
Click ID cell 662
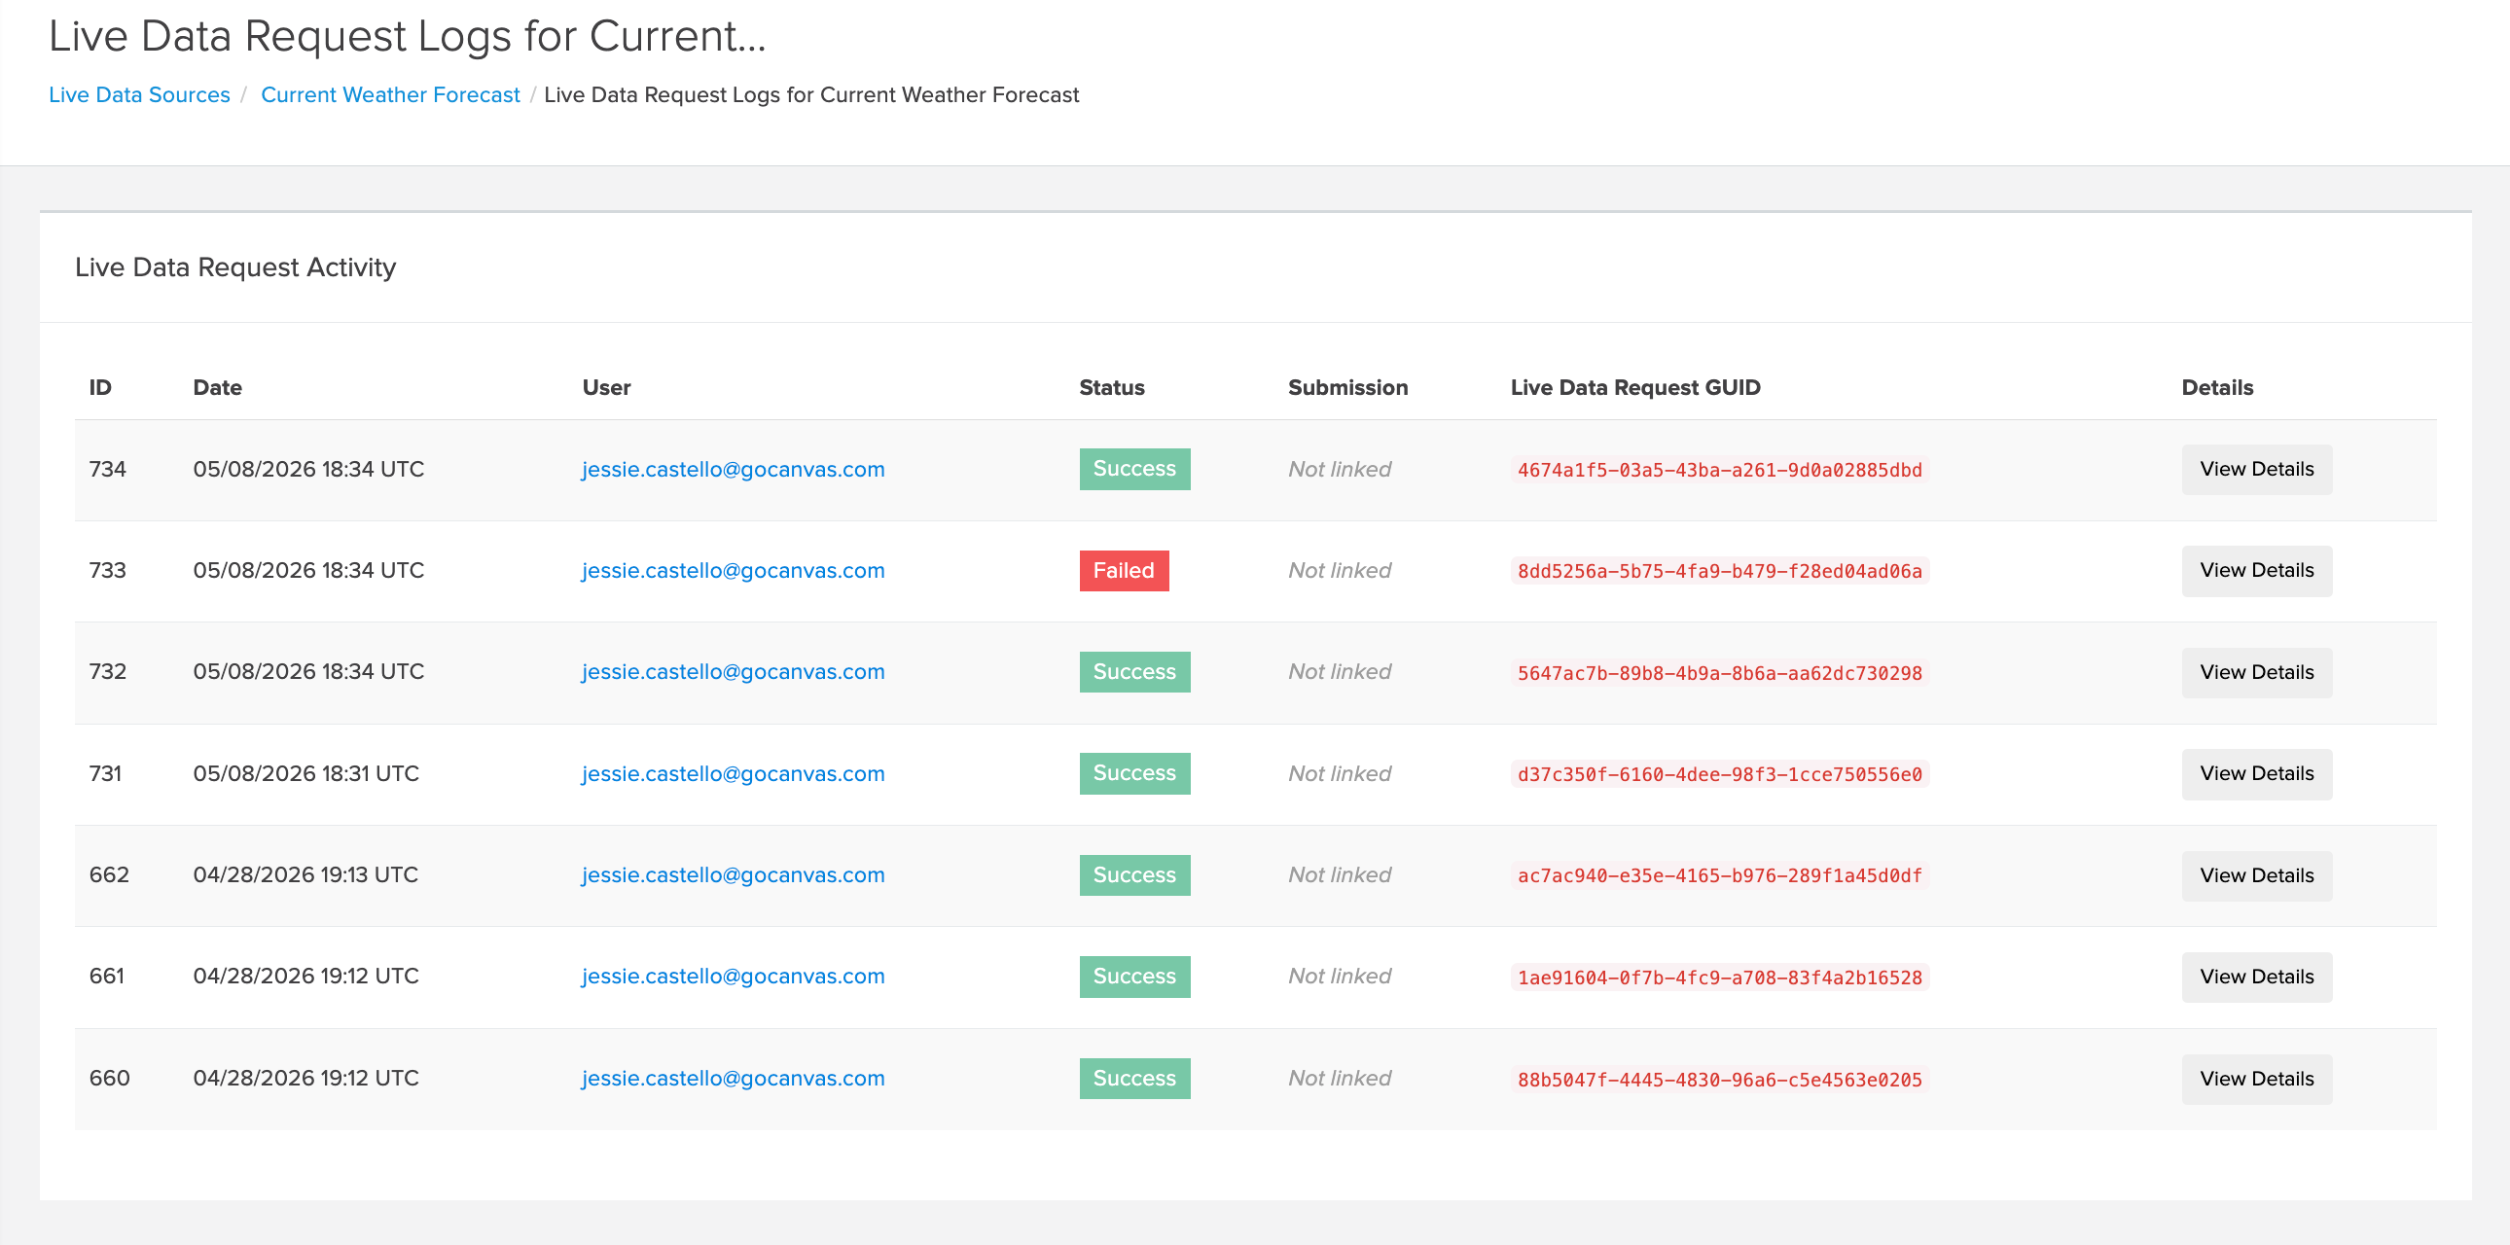click(x=108, y=874)
